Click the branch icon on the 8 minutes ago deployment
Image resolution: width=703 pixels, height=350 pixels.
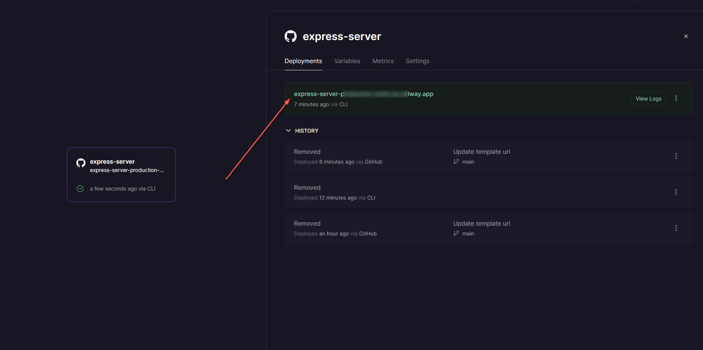[456, 162]
